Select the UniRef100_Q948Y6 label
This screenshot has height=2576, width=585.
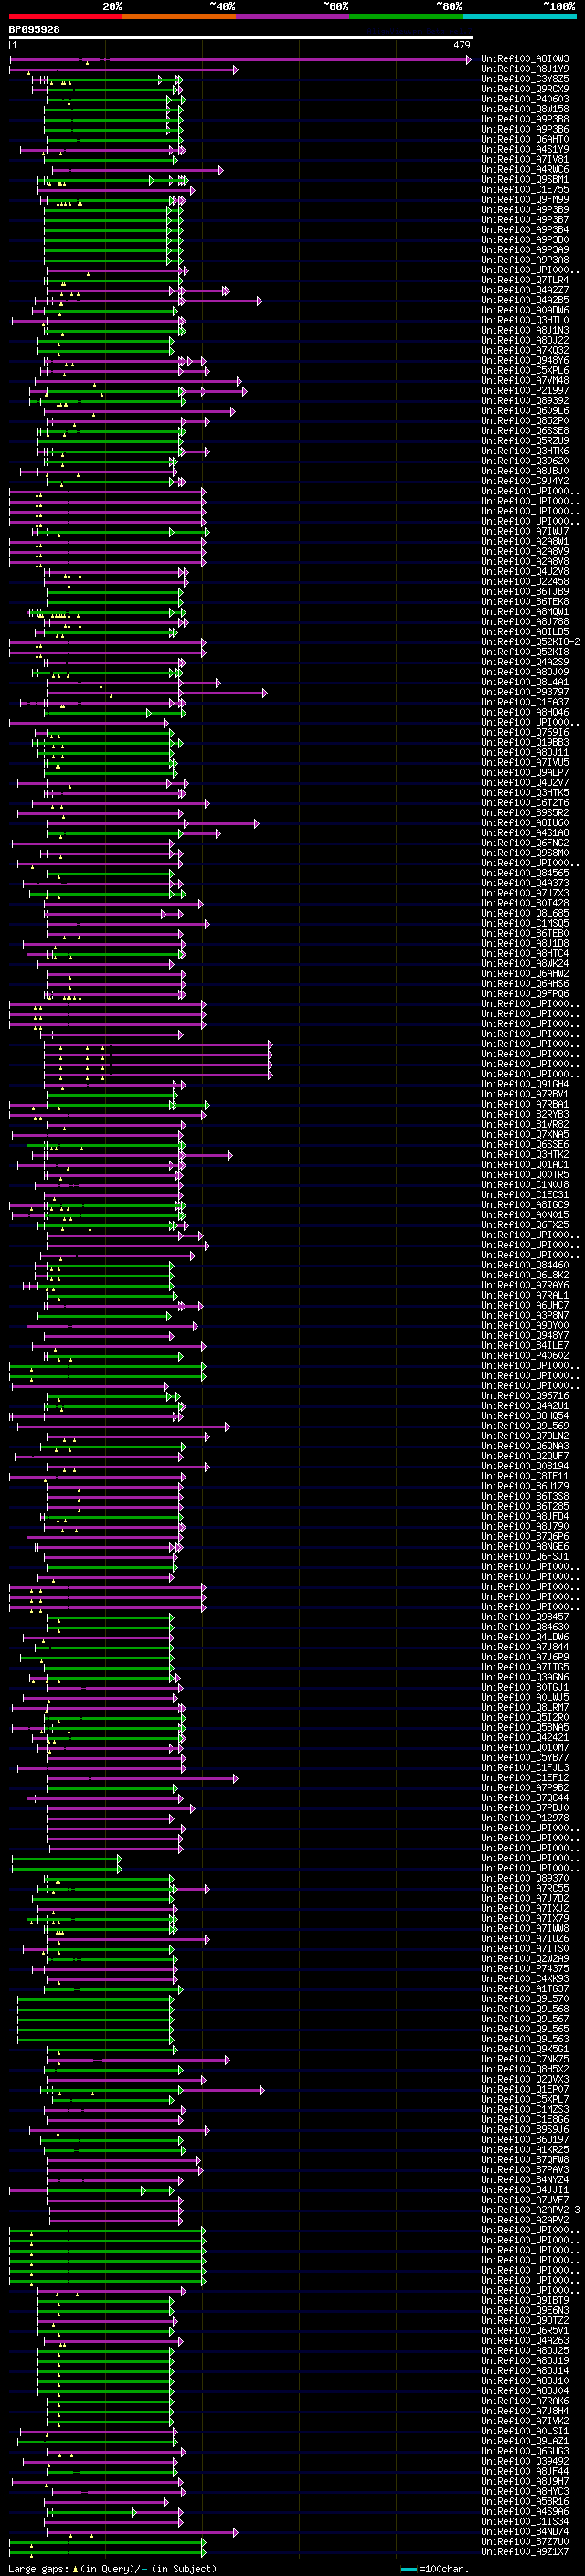point(525,360)
